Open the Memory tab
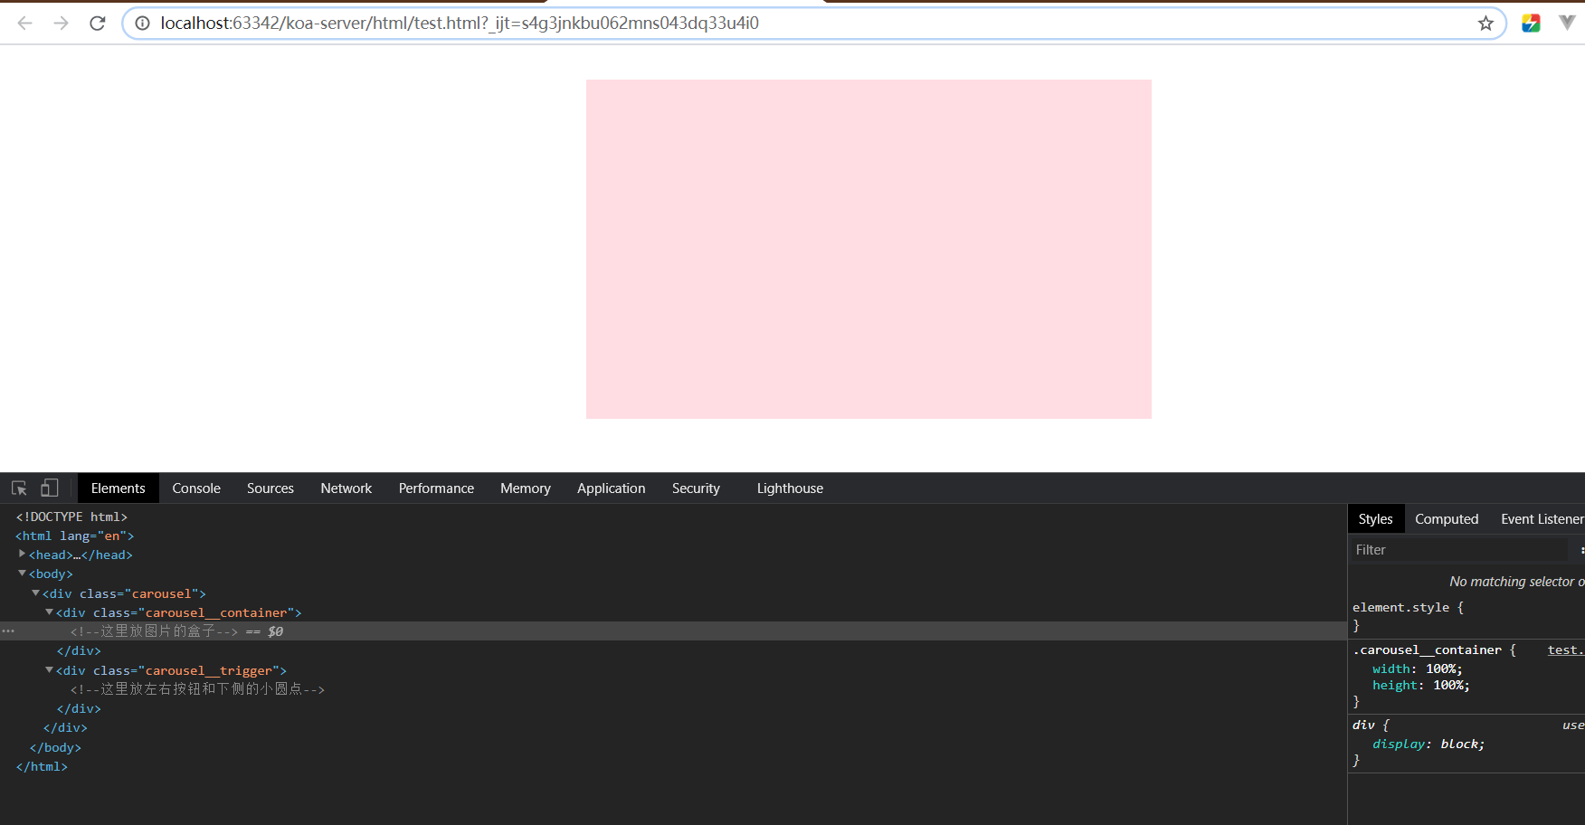Viewport: 1585px width, 825px height. point(526,488)
